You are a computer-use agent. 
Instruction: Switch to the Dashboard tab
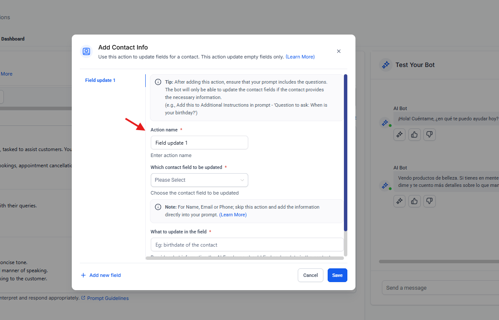click(x=13, y=39)
